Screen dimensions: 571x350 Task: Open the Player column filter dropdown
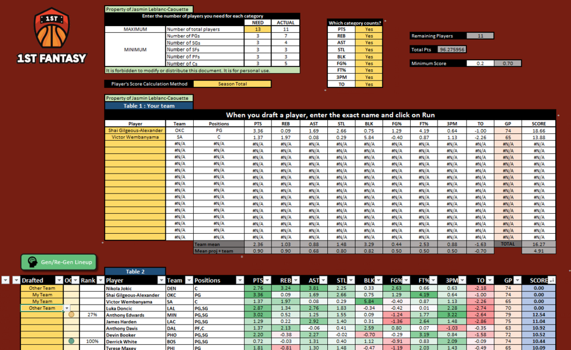[x=161, y=280]
